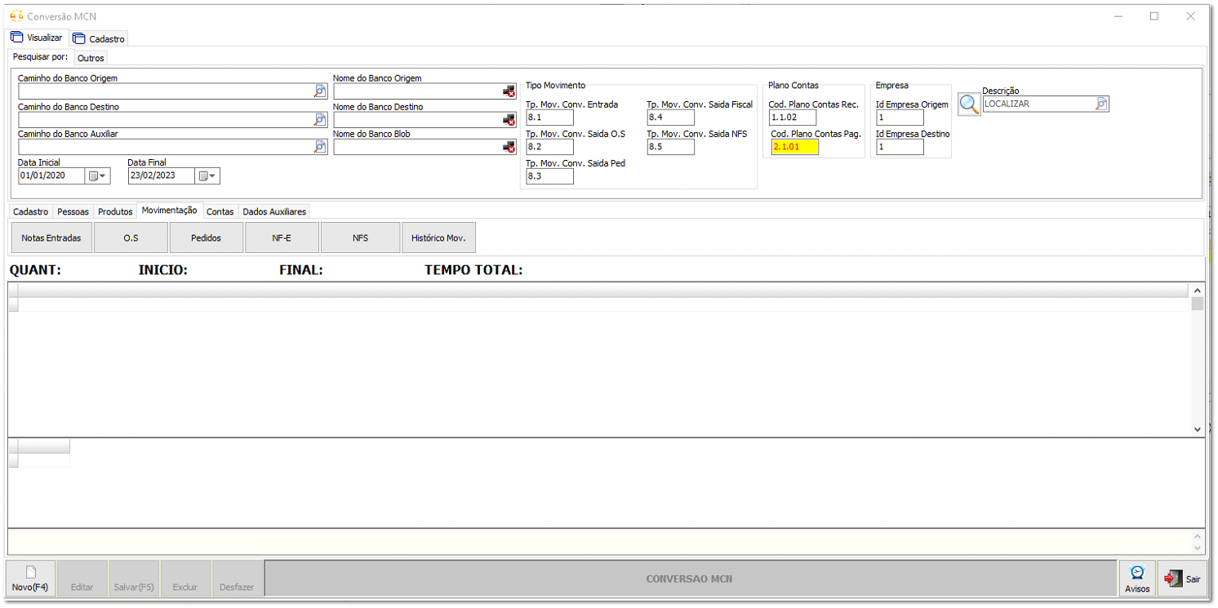
Task: Click browse icon for Caminho do Banco Destino
Action: [320, 120]
